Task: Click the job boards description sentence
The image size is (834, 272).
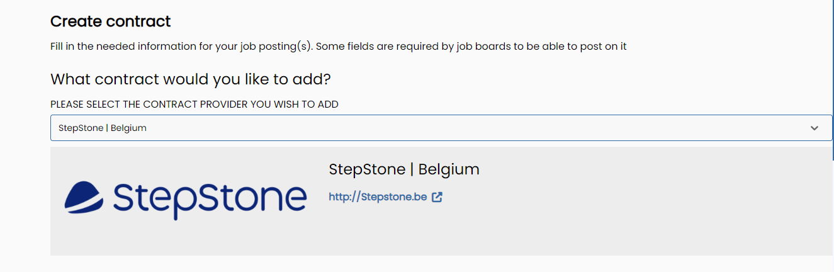Action: [x=339, y=47]
